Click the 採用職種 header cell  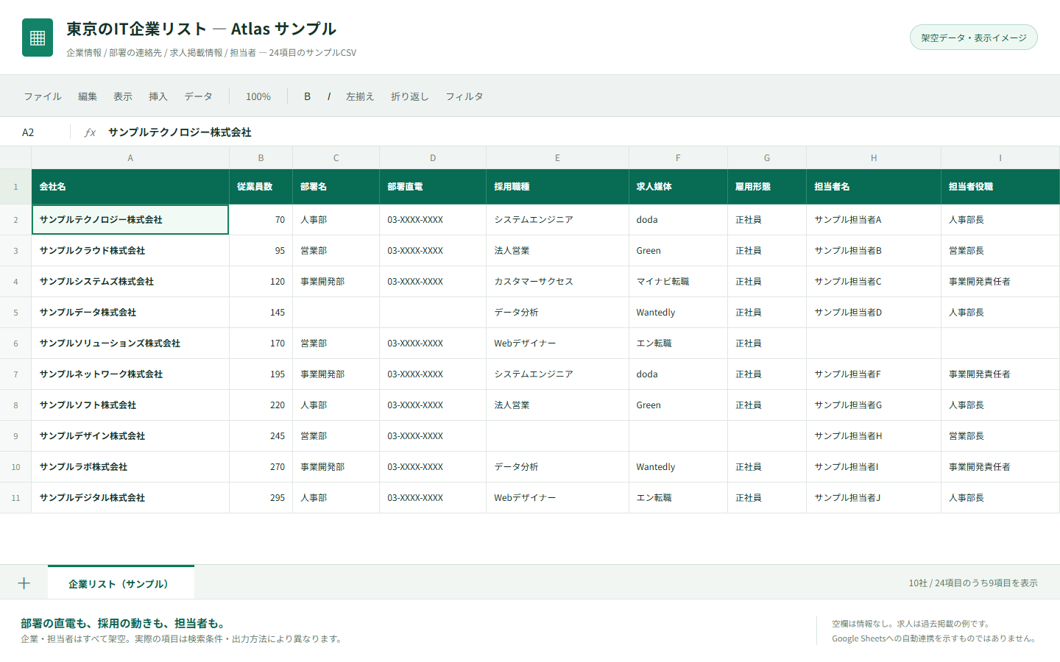tap(557, 187)
